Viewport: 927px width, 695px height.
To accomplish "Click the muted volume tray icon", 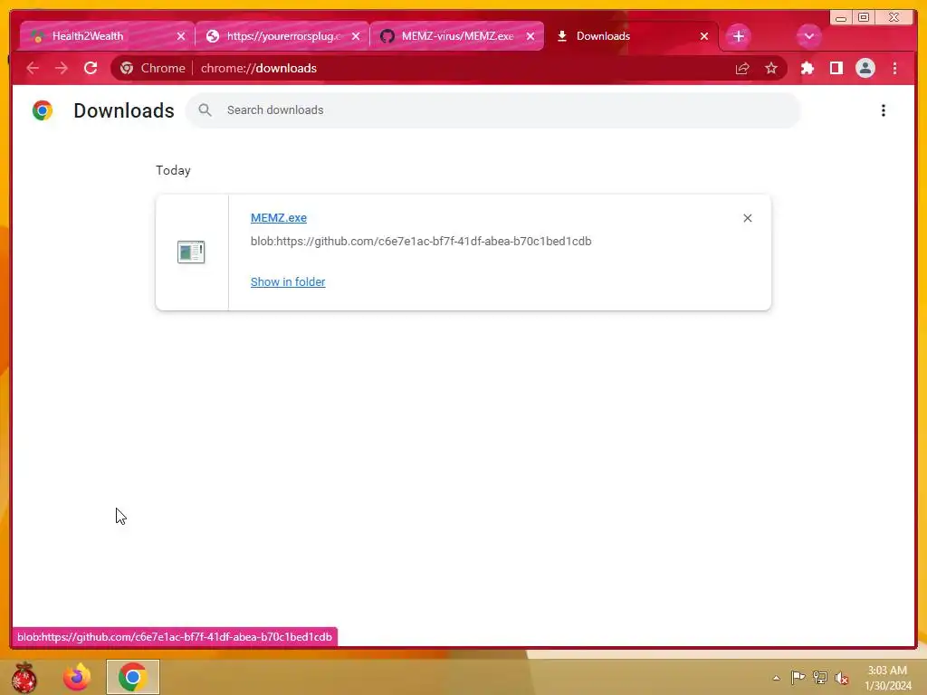I will click(842, 677).
